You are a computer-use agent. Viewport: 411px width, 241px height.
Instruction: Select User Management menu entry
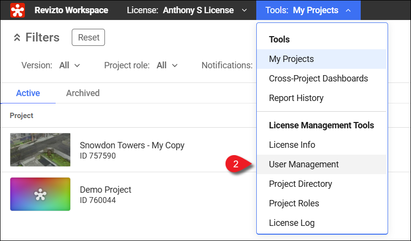pos(304,164)
